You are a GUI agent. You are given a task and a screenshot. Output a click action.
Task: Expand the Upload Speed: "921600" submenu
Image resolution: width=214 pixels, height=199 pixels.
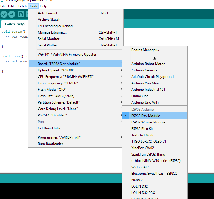[75, 70]
